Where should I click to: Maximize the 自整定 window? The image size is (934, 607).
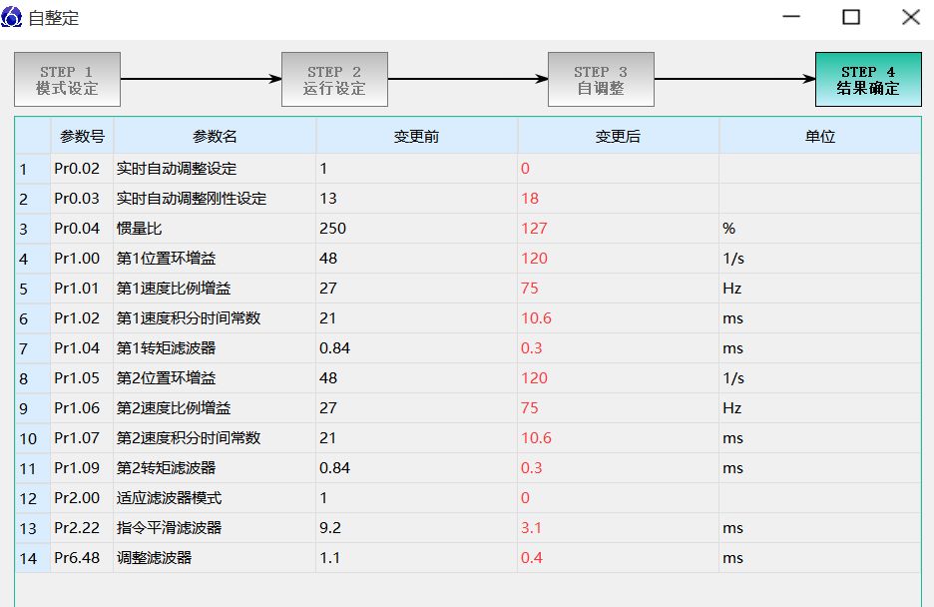[850, 17]
